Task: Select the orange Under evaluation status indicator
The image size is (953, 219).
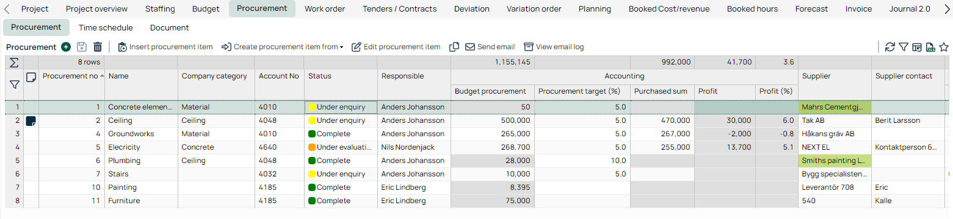Action: coord(311,147)
